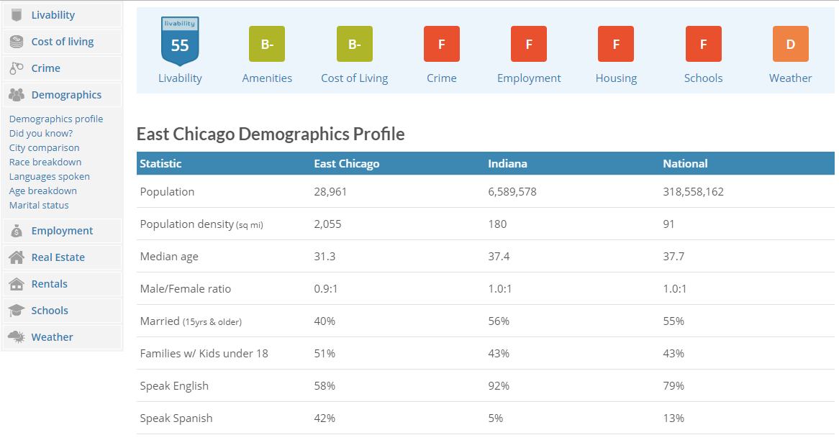Click East Chicago median age 31.3
839x440 pixels.
pyautogui.click(x=325, y=256)
